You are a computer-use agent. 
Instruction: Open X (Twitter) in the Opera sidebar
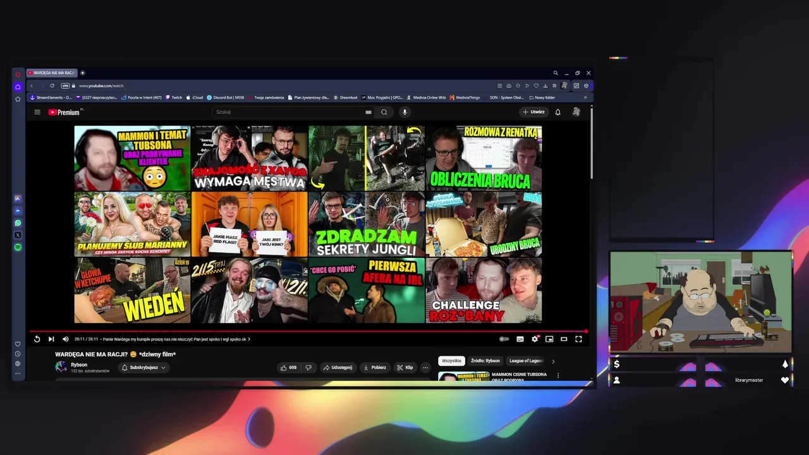tap(18, 235)
